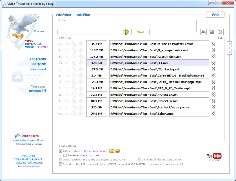Click the Videonizer logo icon
This screenshot has height=181, width=236.
(x=18, y=136)
